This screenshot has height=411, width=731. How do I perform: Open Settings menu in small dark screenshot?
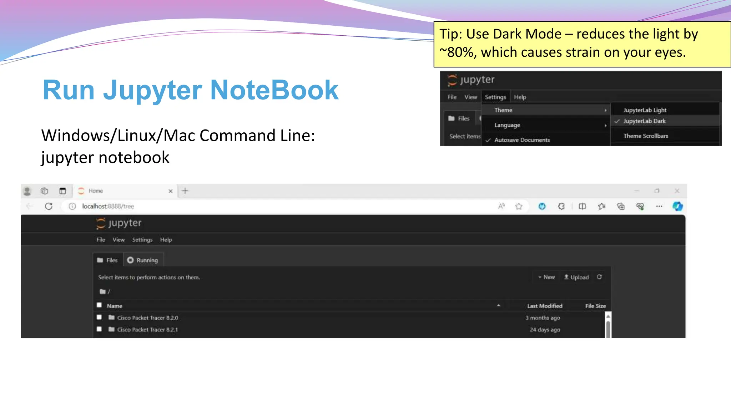(495, 97)
